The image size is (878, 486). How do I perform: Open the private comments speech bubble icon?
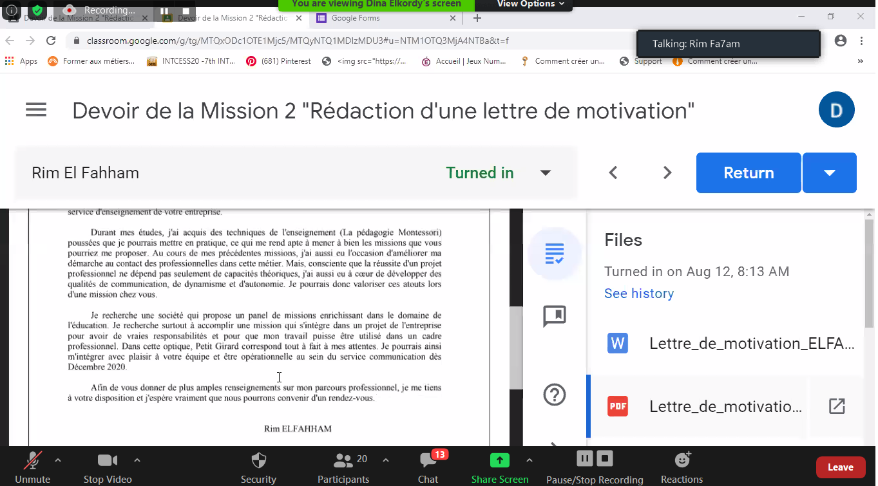pos(554,316)
